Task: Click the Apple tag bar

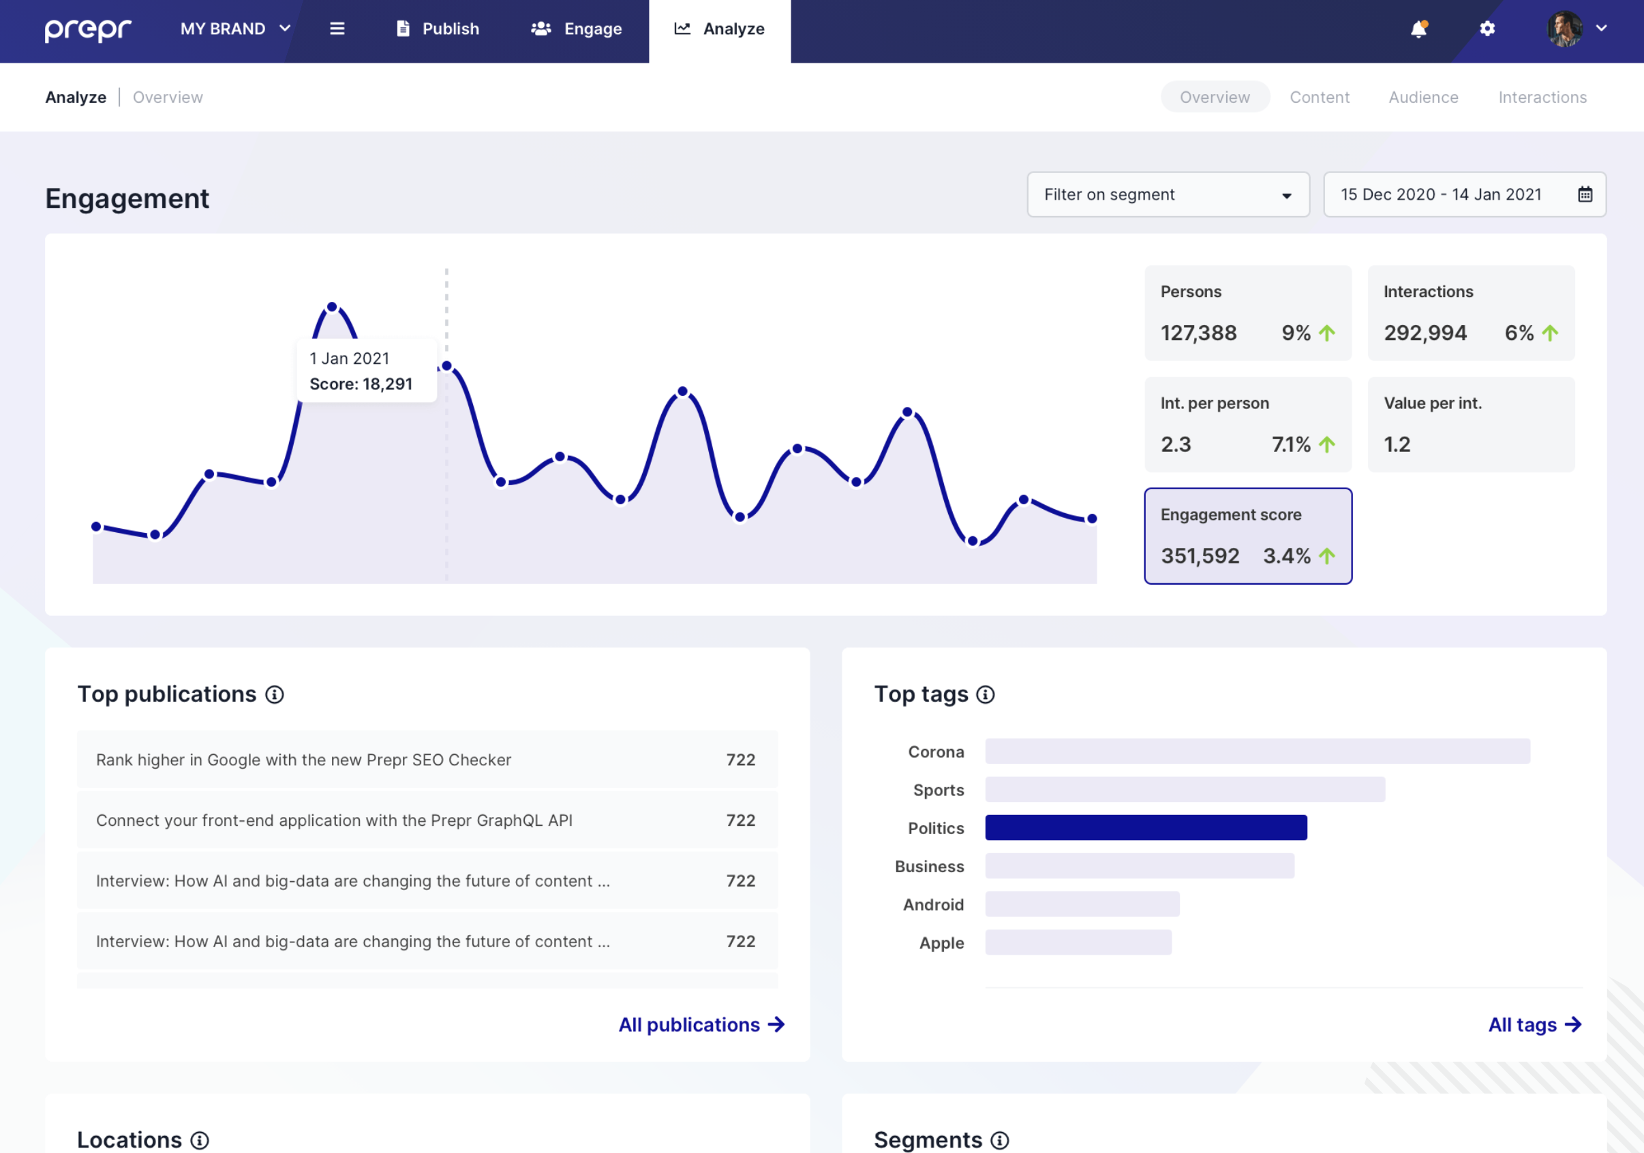Action: pyautogui.click(x=1078, y=942)
